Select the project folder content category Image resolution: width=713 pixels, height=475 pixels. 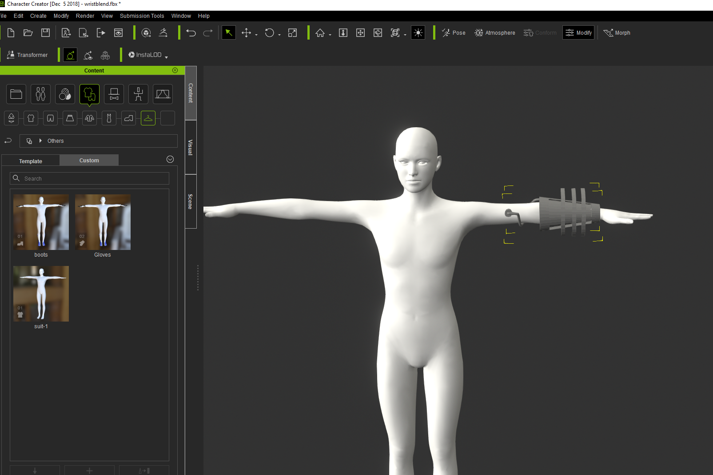point(16,94)
